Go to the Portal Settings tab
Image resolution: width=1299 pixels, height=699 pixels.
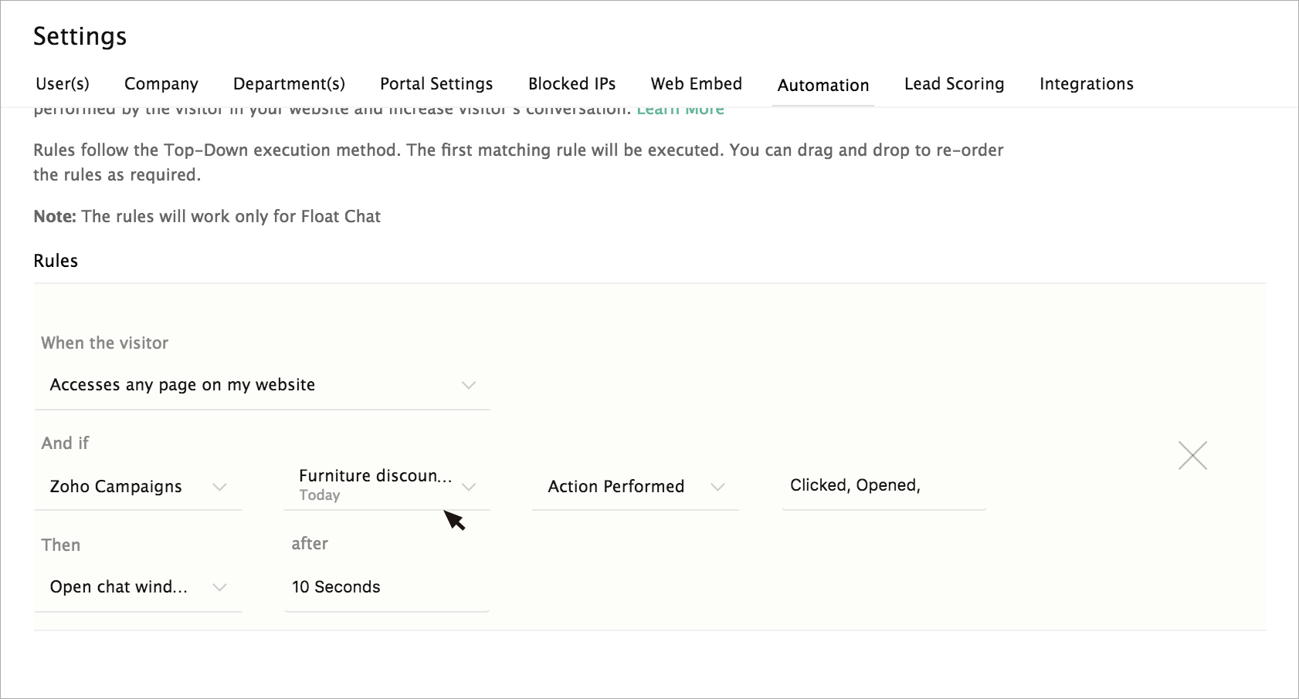point(436,84)
